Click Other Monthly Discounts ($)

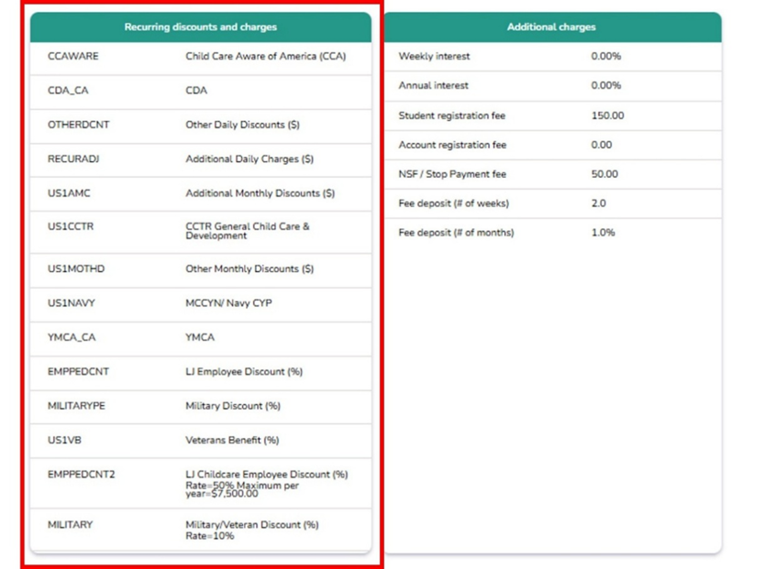[249, 269]
